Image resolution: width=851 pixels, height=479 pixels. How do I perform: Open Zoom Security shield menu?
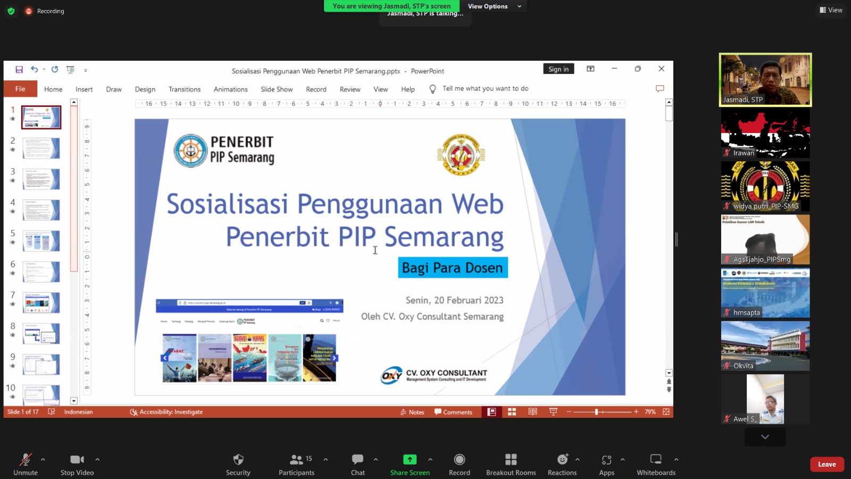(x=238, y=465)
